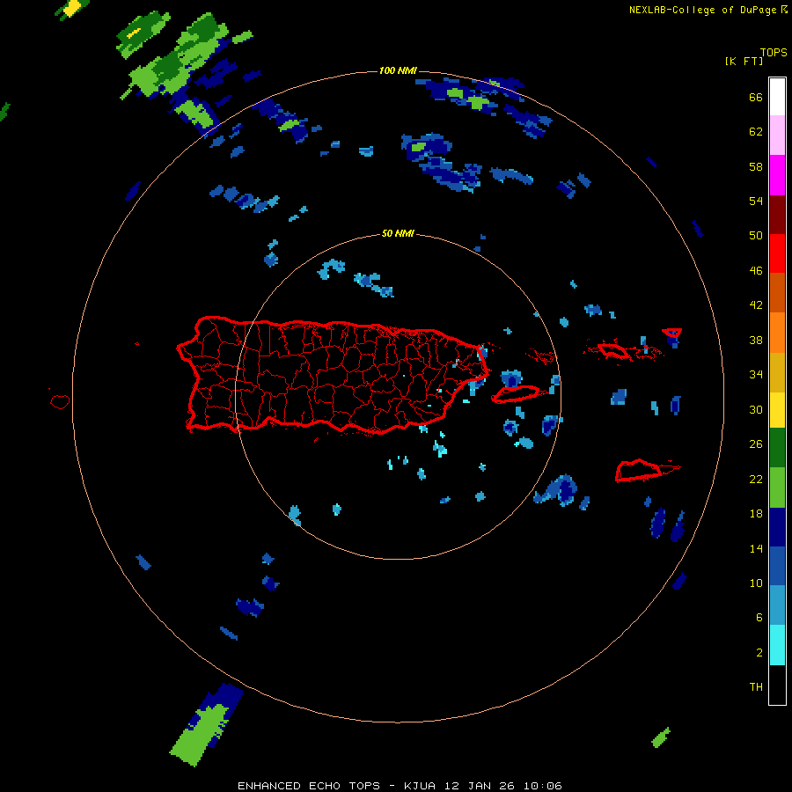The height and width of the screenshot is (792, 792).
Task: Click the "NEXLAB-College of DuPage" credit text
Action: coord(704,10)
